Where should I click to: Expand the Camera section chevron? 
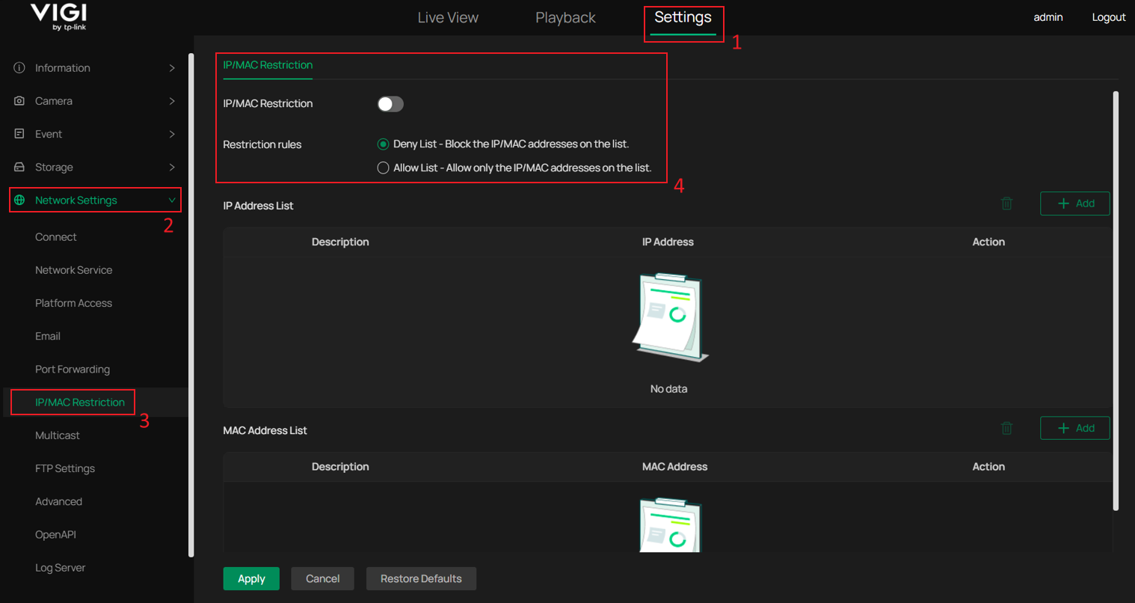[172, 101]
